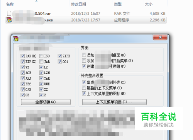Click the blank file icon of 0.504.rar
Viewport: 193px width, 140px height.
tap(9, 14)
